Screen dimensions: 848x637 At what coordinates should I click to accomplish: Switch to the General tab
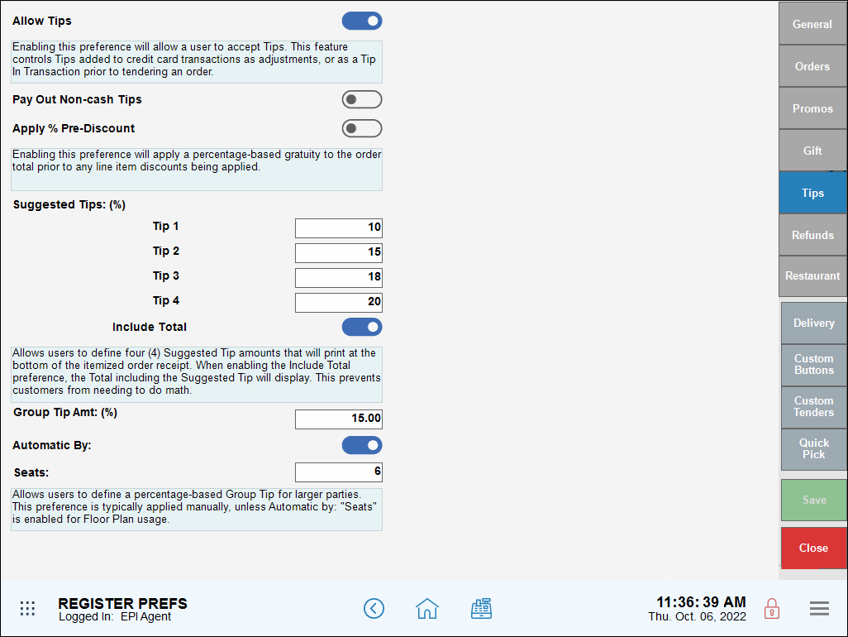pyautogui.click(x=812, y=24)
